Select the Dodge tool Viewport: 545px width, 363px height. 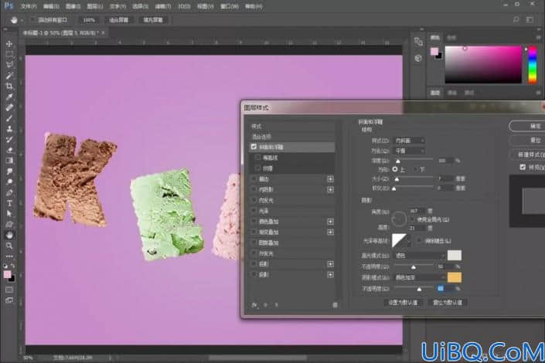(9, 181)
